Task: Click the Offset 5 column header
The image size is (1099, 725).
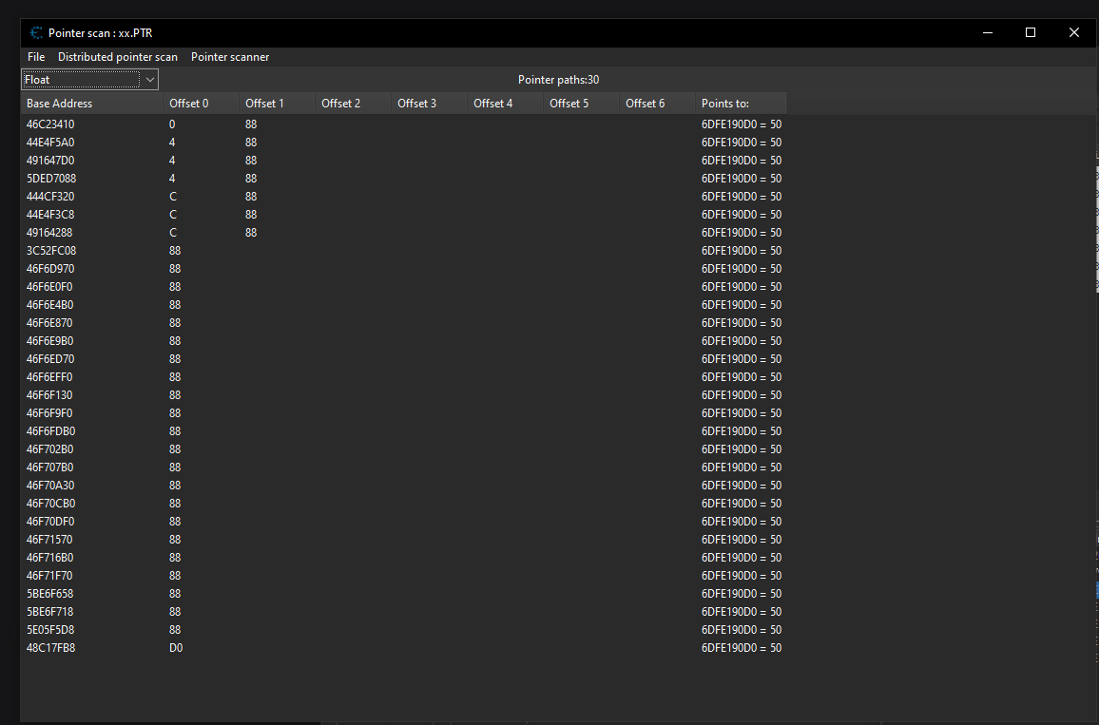Action: [x=581, y=103]
